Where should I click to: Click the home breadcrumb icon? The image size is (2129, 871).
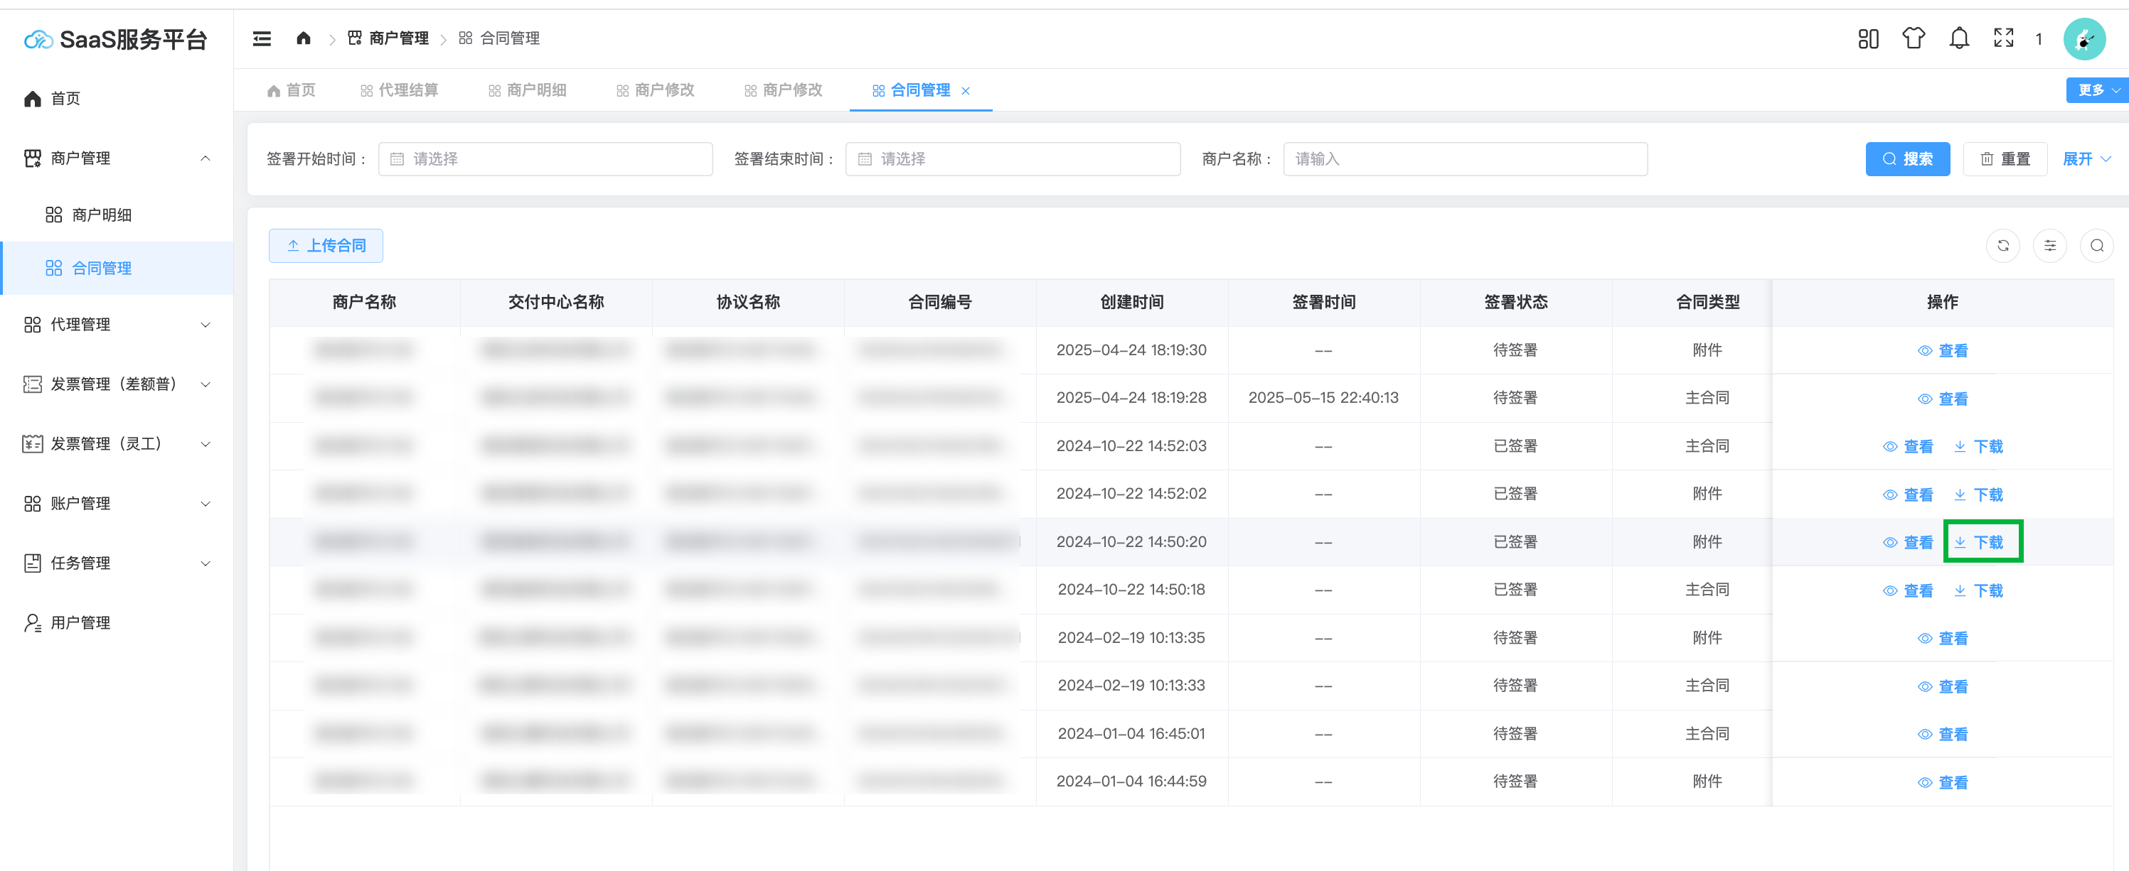(x=304, y=38)
